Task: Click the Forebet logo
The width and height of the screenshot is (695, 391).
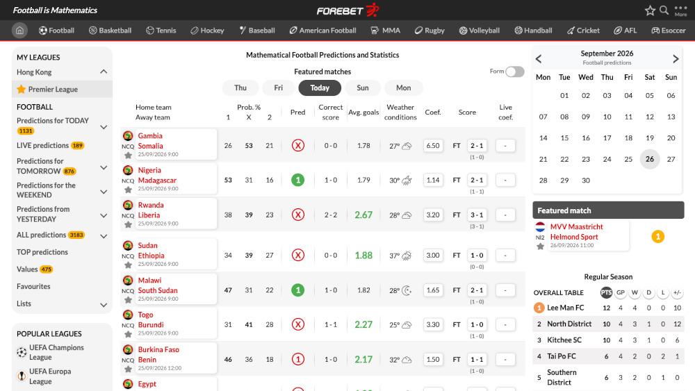Action: coord(348,10)
